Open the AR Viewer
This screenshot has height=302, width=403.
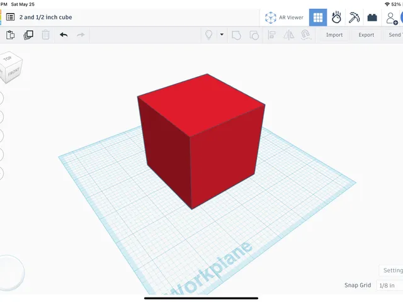[284, 18]
